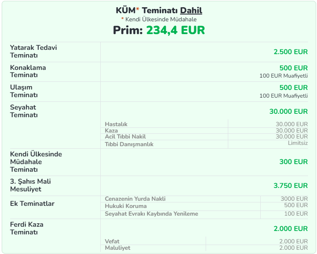Select the "3. Şahıs Mali Mesuliyet" label

tap(30, 185)
